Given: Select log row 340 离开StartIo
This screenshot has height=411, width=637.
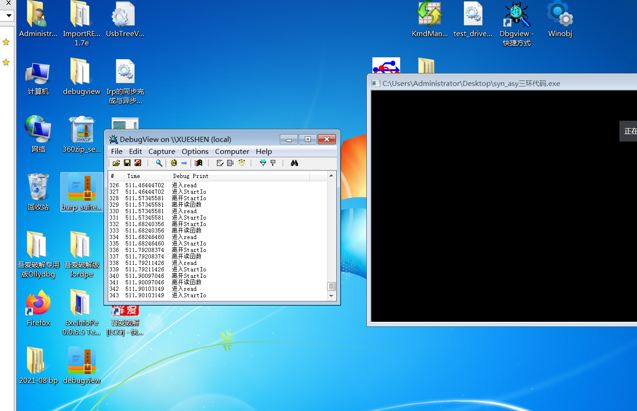Looking at the screenshot, I should (217, 276).
